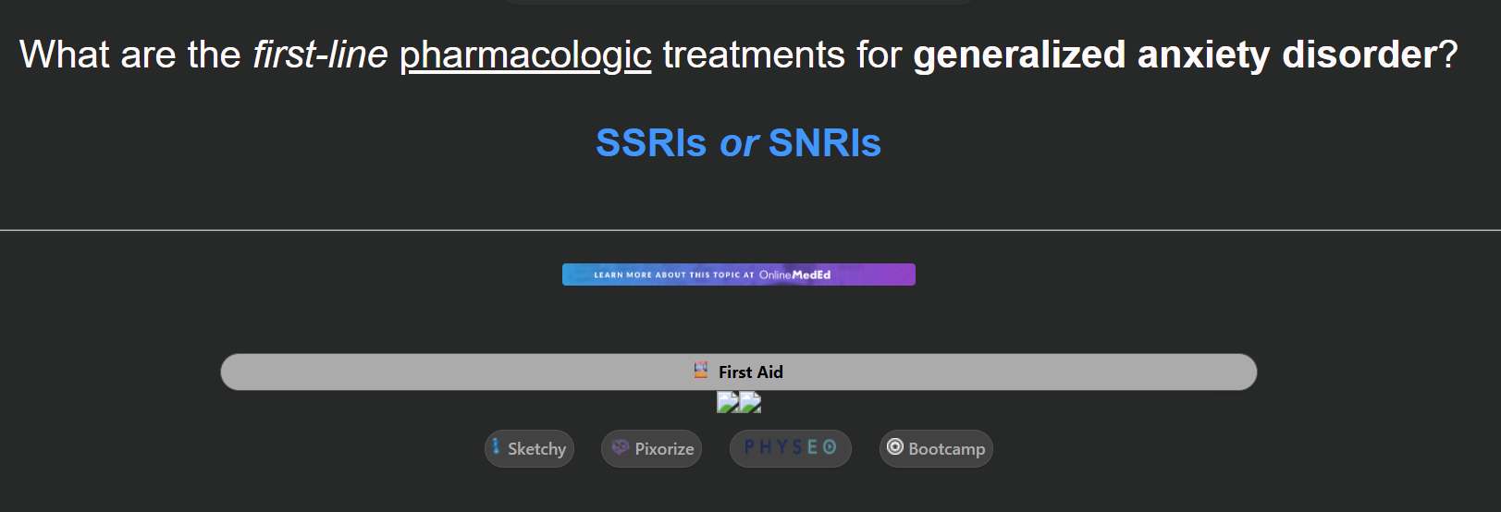Click the bold generalized anxiety disorder text
The height and width of the screenshot is (512, 1501).
(1175, 55)
